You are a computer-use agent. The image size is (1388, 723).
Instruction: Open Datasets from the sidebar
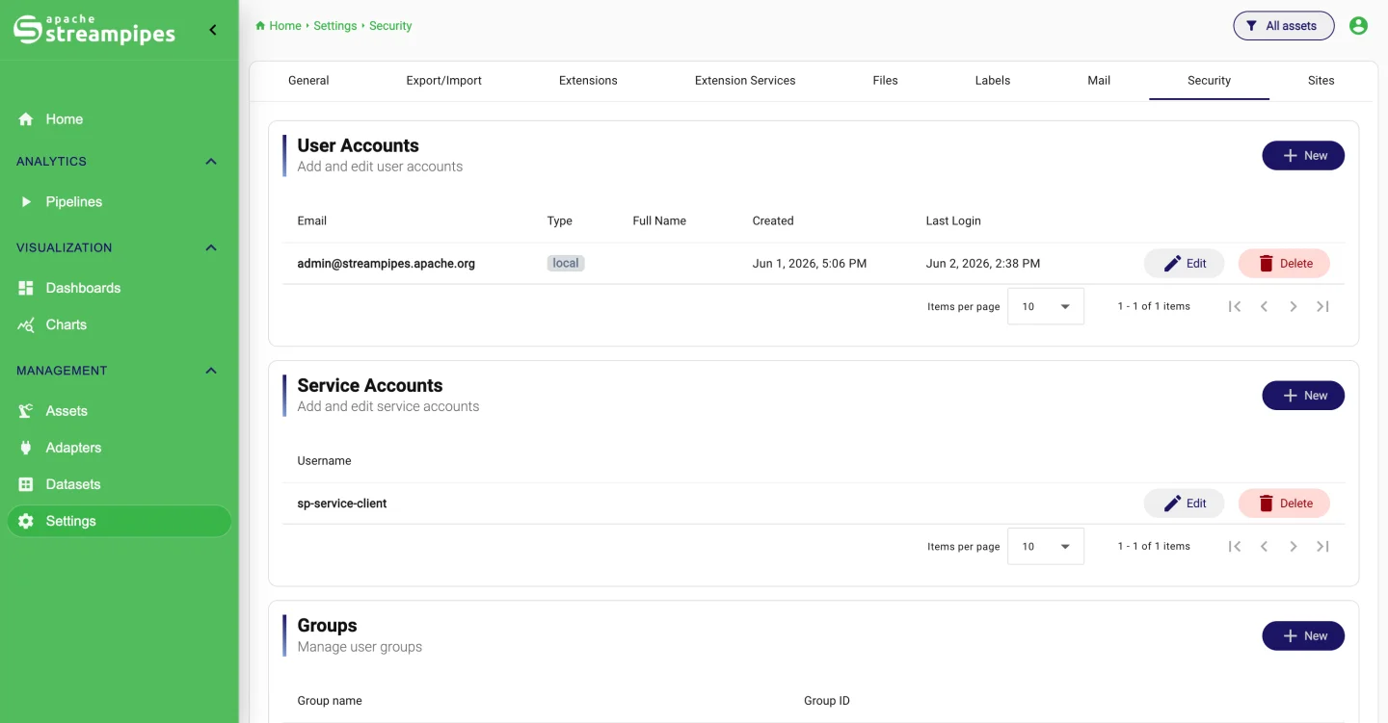click(119, 484)
